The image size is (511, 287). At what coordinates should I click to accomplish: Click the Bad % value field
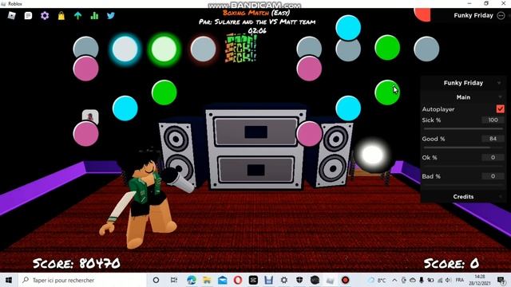[493, 176]
